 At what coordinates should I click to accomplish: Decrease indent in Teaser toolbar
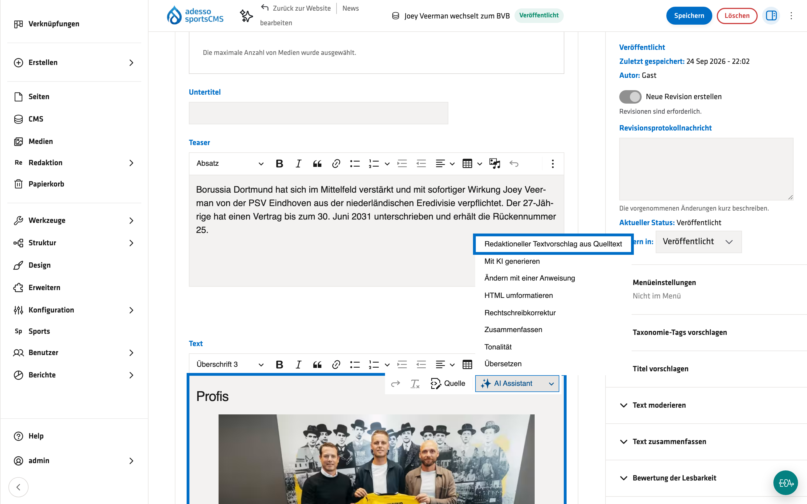[x=421, y=164]
